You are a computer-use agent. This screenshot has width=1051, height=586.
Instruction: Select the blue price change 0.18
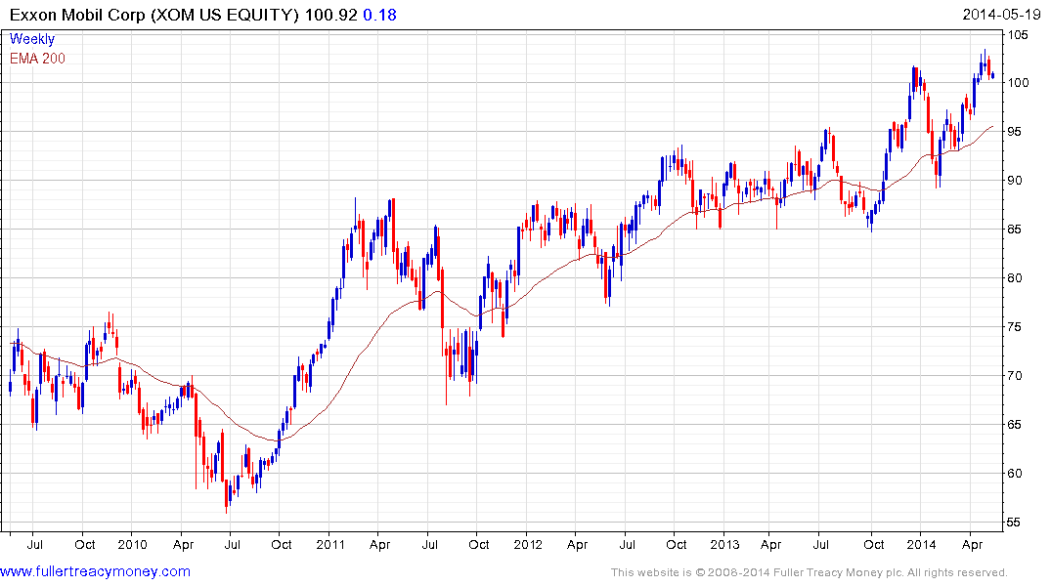pos(380,15)
